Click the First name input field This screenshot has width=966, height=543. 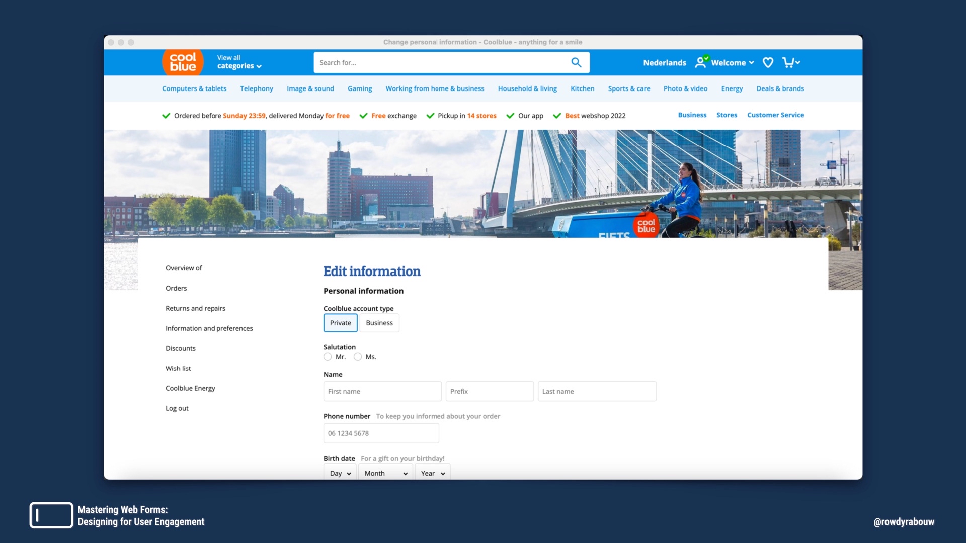pyautogui.click(x=382, y=391)
